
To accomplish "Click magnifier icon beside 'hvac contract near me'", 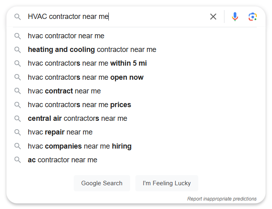I will pos(17,91).
